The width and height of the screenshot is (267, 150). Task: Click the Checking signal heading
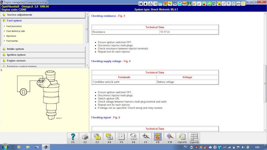click(101, 117)
